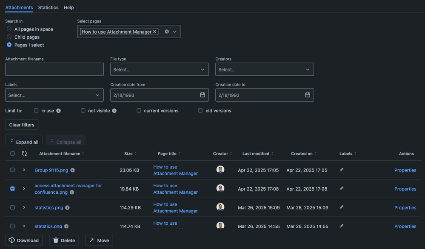Click the refresh icon in table header
425x249 pixels.
click(x=24, y=154)
